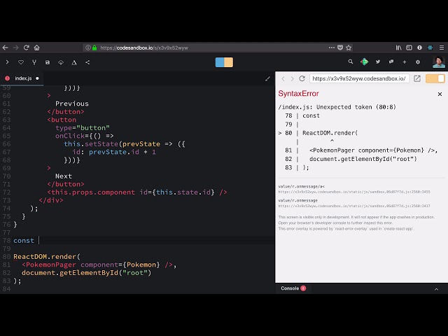Bookmark this page with the star
This screenshot has height=336, width=448.
(x=349, y=48)
